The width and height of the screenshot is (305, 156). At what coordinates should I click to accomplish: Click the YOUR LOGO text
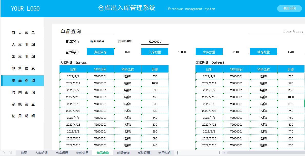pyautogui.click(x=25, y=9)
